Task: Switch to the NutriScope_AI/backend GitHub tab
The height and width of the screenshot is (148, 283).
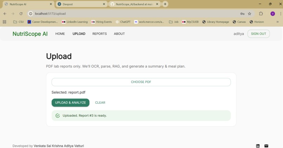Action: 134,4
